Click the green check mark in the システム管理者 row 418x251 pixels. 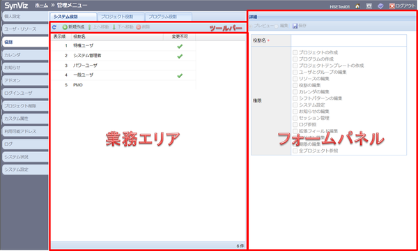[x=180, y=56]
